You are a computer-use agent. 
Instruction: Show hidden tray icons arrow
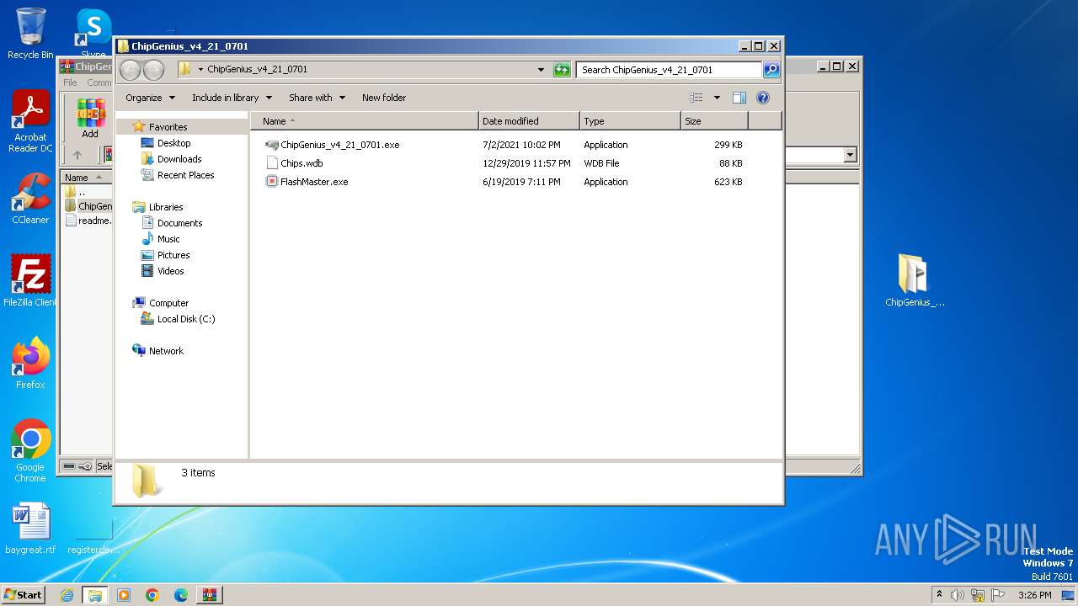(939, 594)
